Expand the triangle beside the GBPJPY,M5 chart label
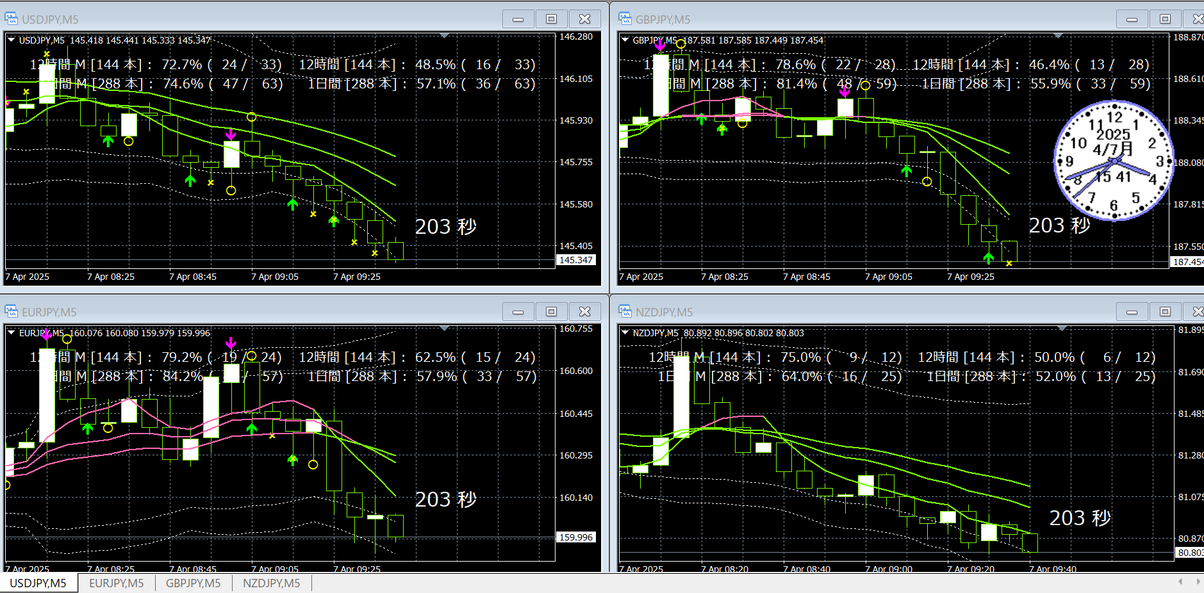1204x593 pixels. pyautogui.click(x=625, y=40)
